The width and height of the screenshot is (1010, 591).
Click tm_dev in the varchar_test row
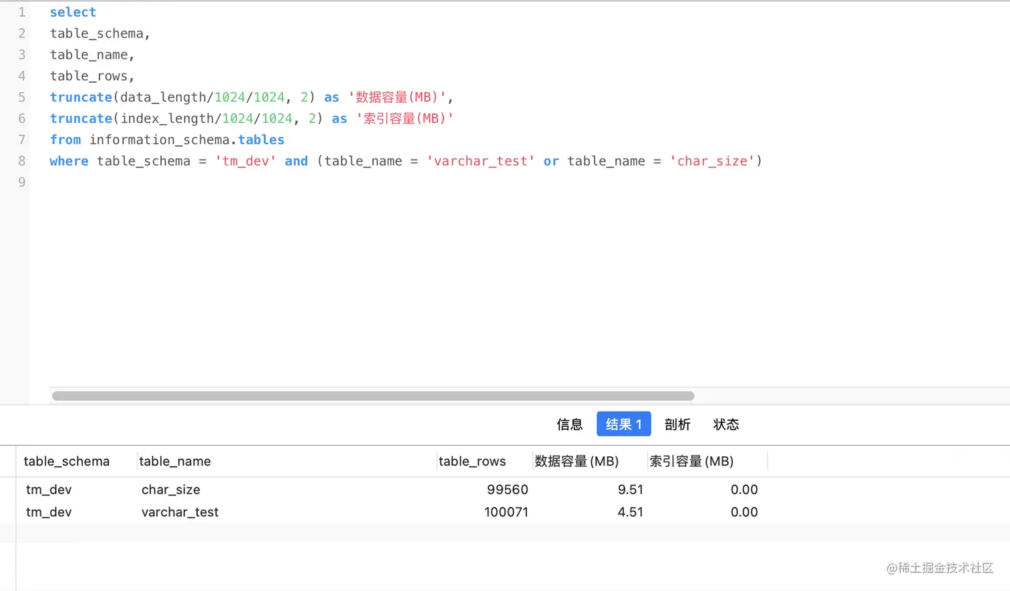pyautogui.click(x=49, y=512)
